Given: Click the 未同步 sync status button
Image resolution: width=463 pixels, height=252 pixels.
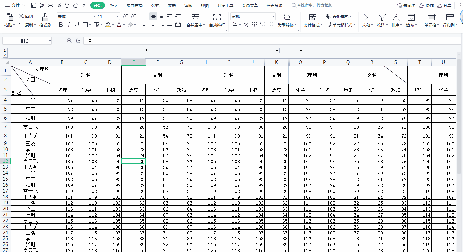Looking at the screenshot, I should tap(406, 5).
